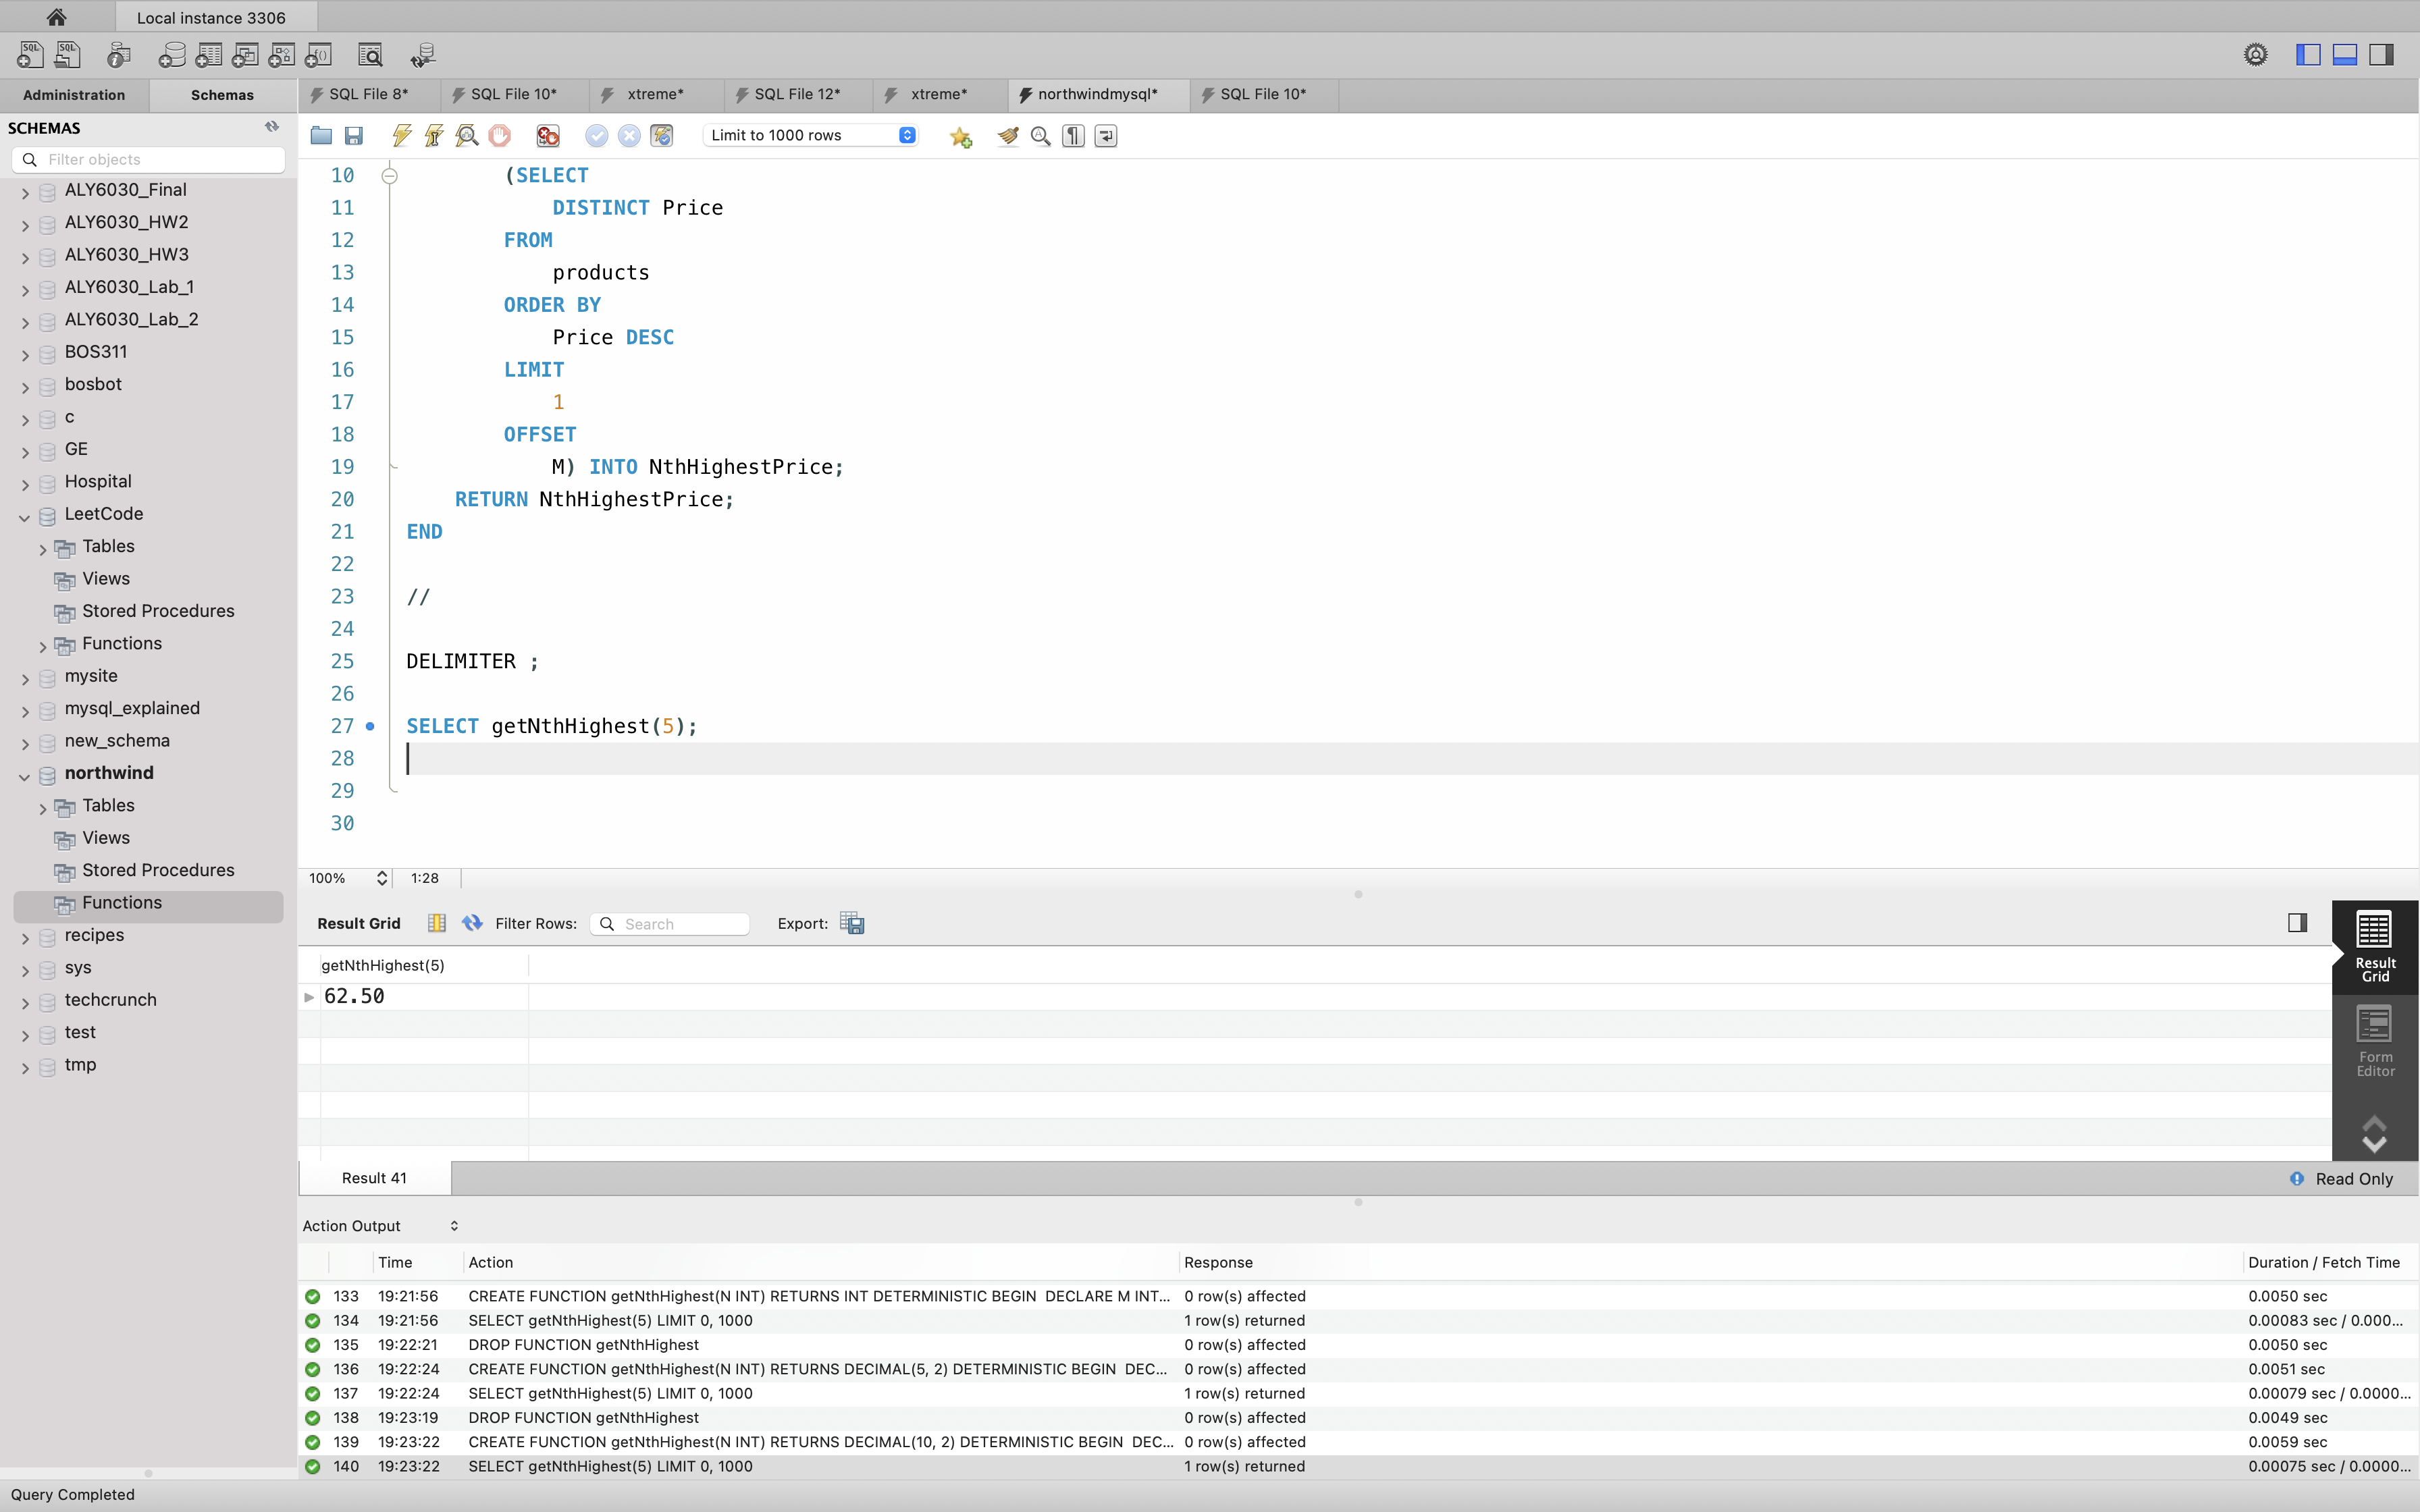2420x1512 pixels.
Task: Click the Export result set icon
Action: tap(852, 923)
